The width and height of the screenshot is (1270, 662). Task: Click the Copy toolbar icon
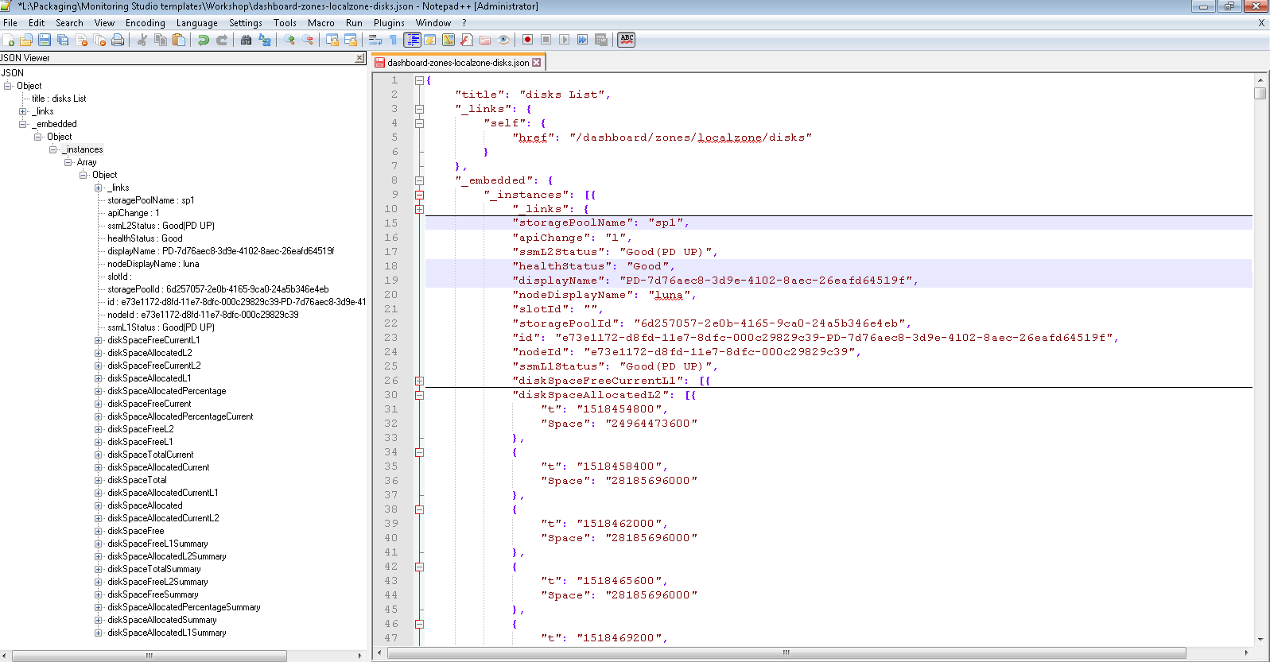click(x=161, y=40)
